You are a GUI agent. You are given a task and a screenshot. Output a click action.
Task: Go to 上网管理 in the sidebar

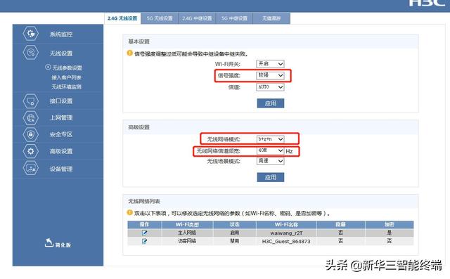coord(61,117)
